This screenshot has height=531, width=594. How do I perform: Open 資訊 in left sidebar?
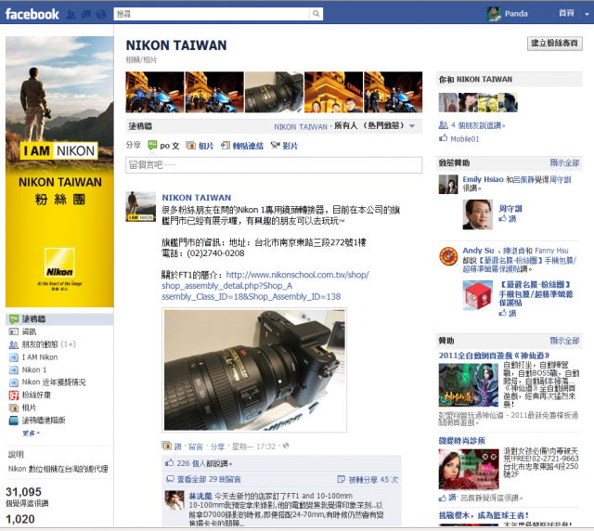coord(29,331)
